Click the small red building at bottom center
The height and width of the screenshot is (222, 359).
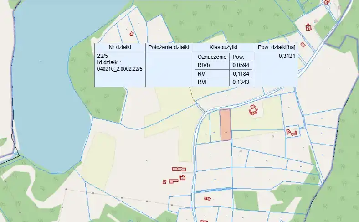207,198
